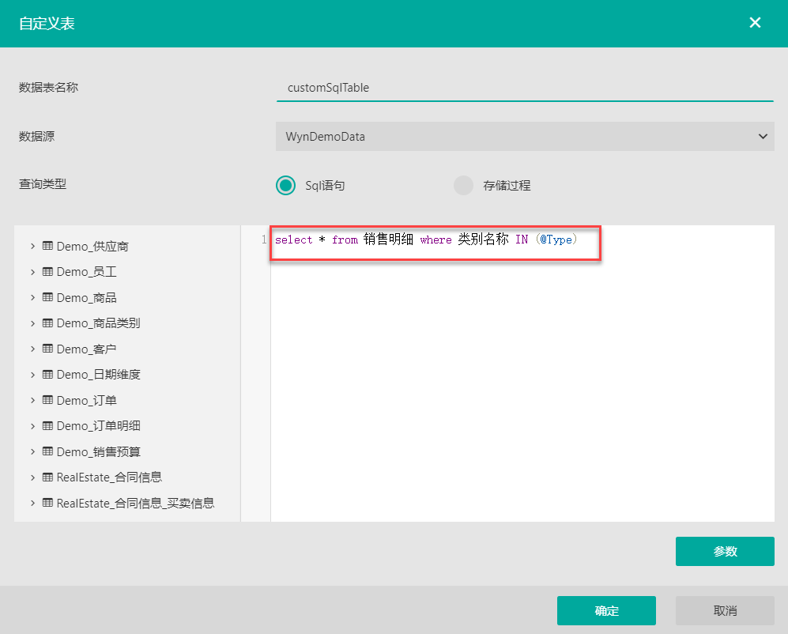This screenshot has height=634, width=788.
Task: Click the table icon next to Demo_商品类别
Action: [x=47, y=323]
